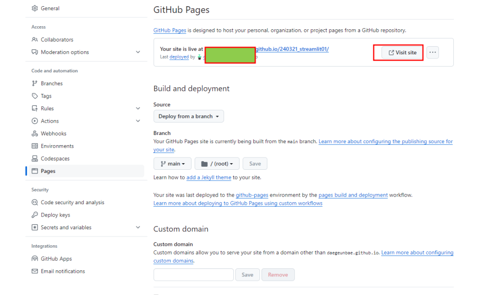Open GitHub Apps integrations page

coord(56,259)
